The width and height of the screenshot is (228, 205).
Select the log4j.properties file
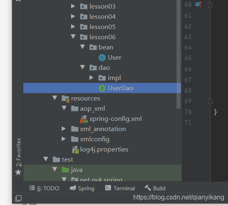click(104, 149)
